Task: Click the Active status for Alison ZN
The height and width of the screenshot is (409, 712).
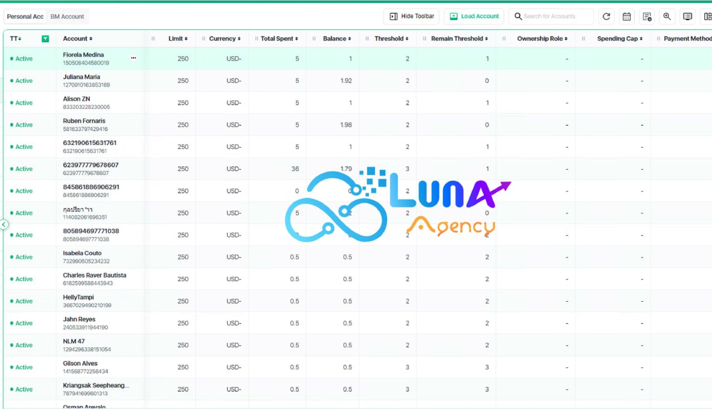Action: (x=22, y=103)
